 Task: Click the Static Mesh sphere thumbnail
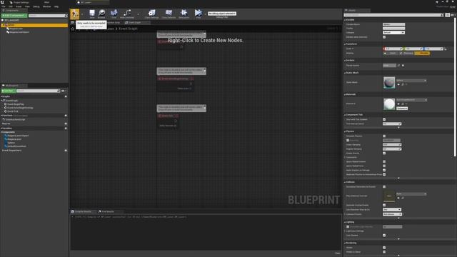389,83
